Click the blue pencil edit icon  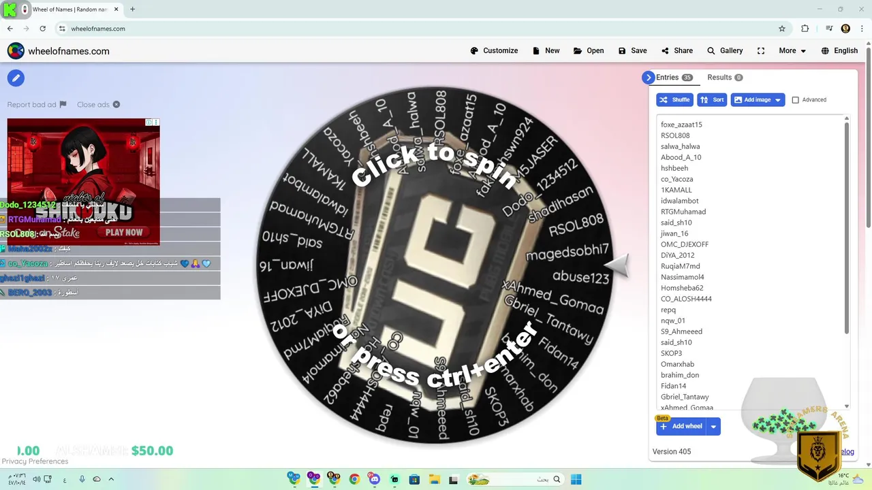point(16,78)
